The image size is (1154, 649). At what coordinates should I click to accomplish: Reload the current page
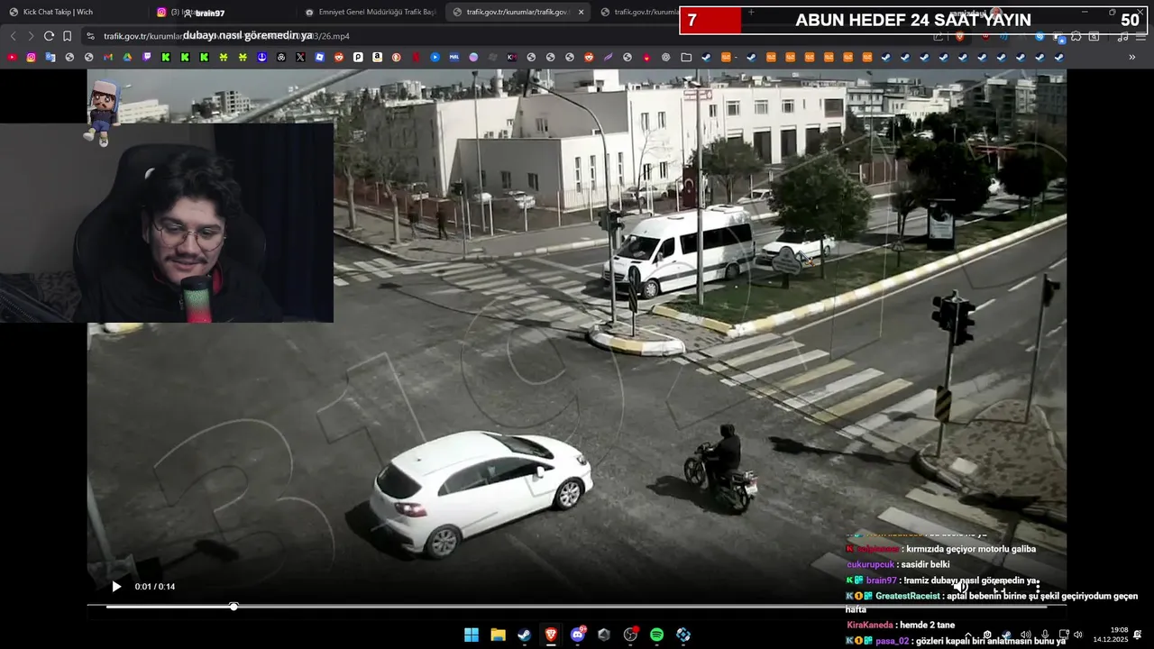coord(49,36)
